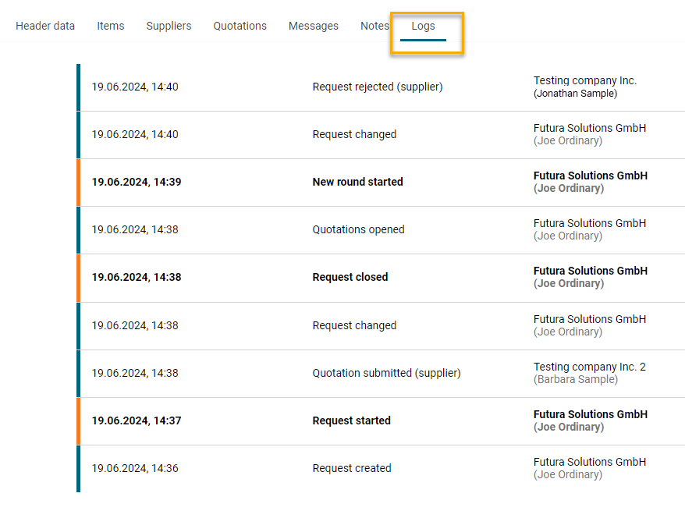Go to the Suppliers tab
This screenshot has width=685, height=518.
pyautogui.click(x=169, y=26)
